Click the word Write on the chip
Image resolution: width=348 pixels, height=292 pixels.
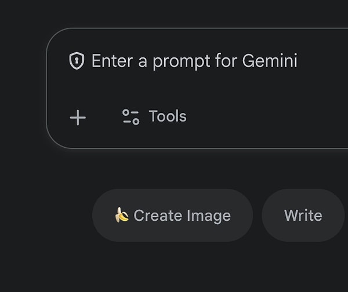(x=303, y=216)
